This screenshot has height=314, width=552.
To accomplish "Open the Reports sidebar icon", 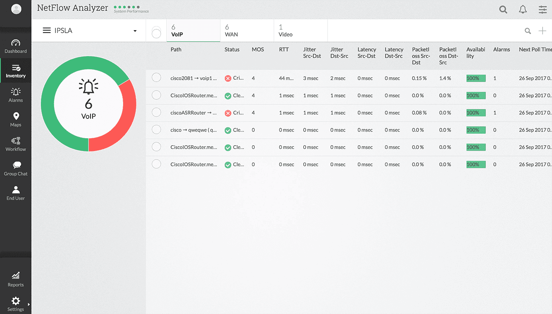I will point(16,279).
